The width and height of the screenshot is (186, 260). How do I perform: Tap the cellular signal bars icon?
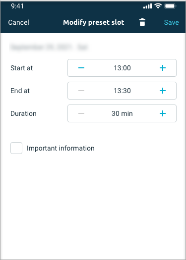click(147, 6)
